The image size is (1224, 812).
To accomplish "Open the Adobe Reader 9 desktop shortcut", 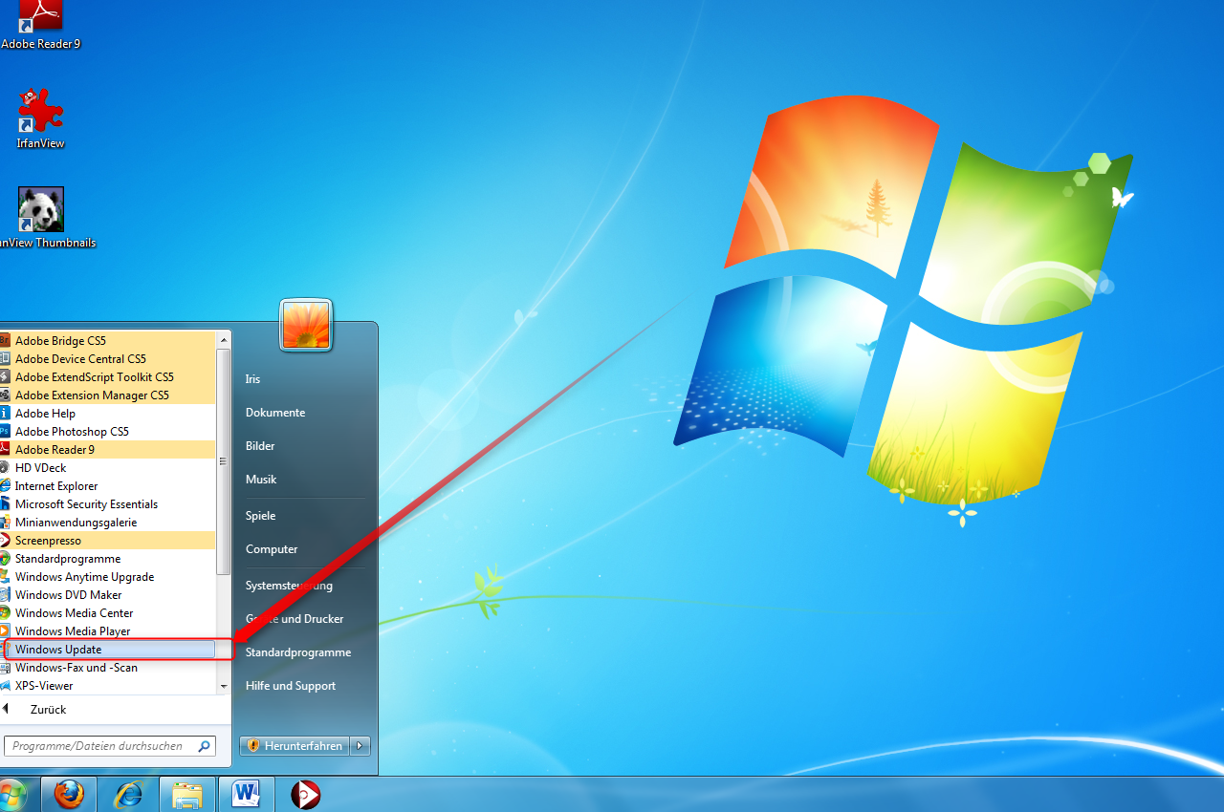I will tap(40, 24).
